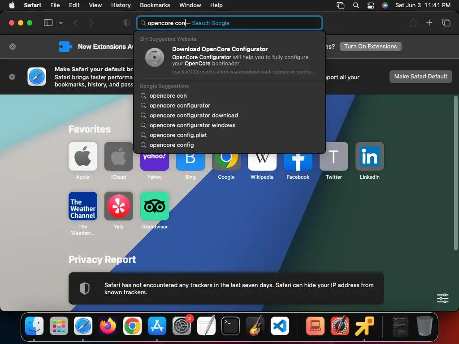The image size is (459, 344).
Task: Open the Help menu
Action: (x=217, y=5)
